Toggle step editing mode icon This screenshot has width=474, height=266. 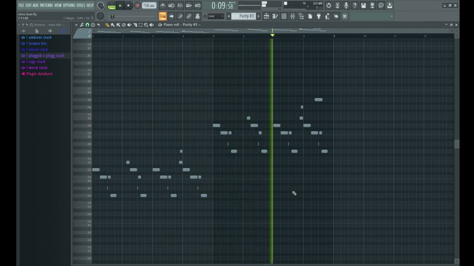point(180,16)
